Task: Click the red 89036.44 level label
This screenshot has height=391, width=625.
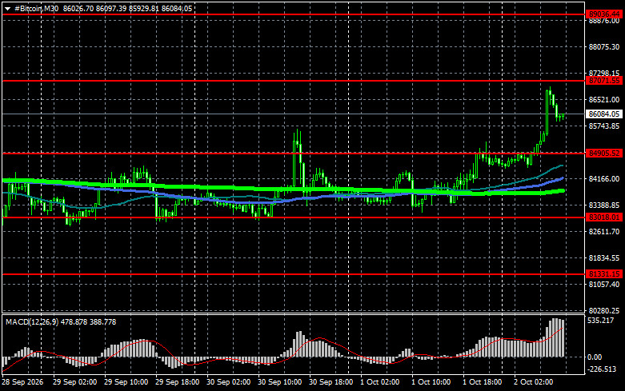Action: 604,14
